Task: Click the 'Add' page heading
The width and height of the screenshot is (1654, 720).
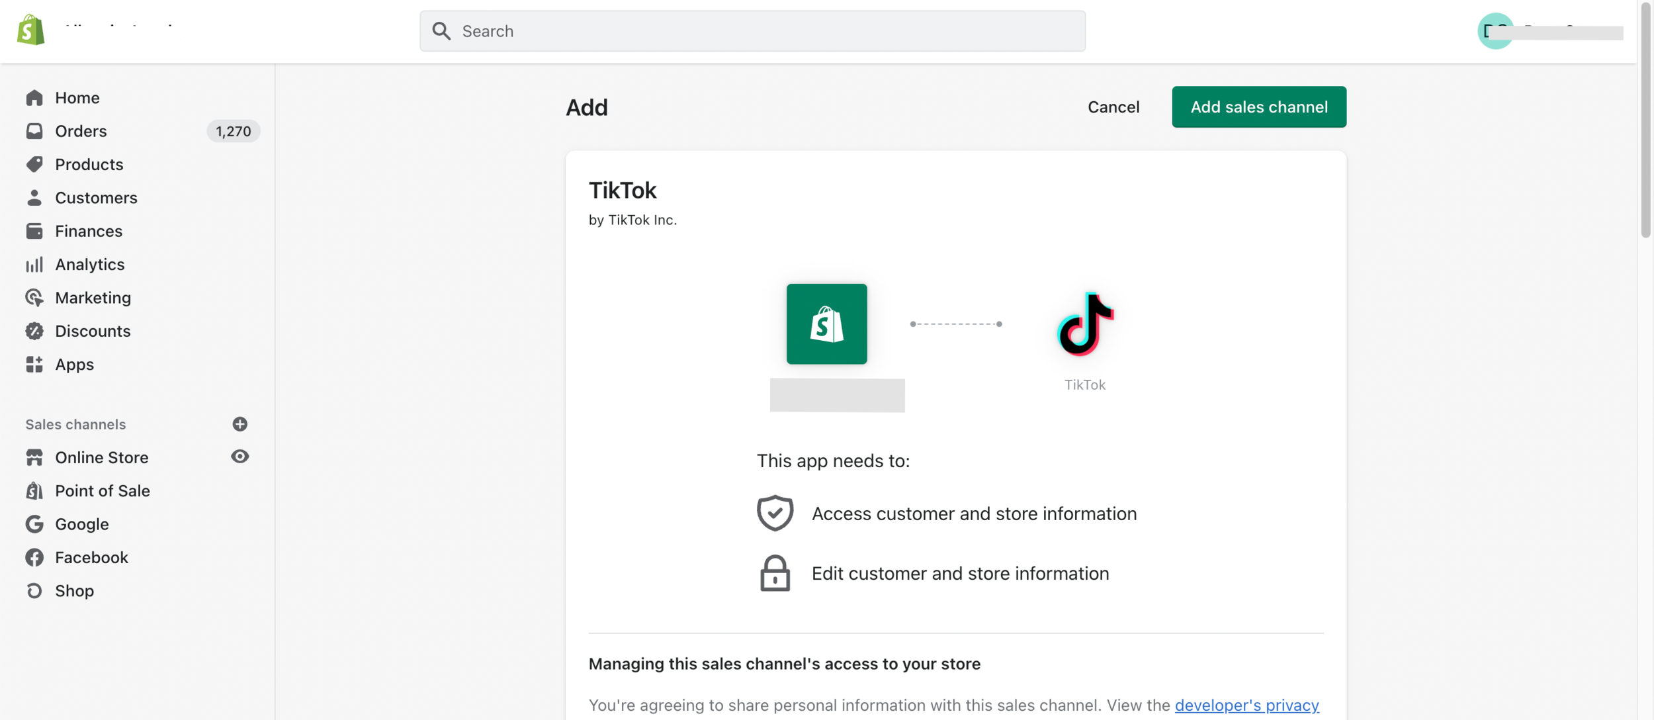Action: (x=586, y=107)
